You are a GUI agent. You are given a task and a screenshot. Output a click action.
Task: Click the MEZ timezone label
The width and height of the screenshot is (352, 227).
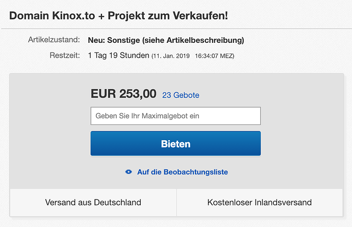tap(228, 56)
